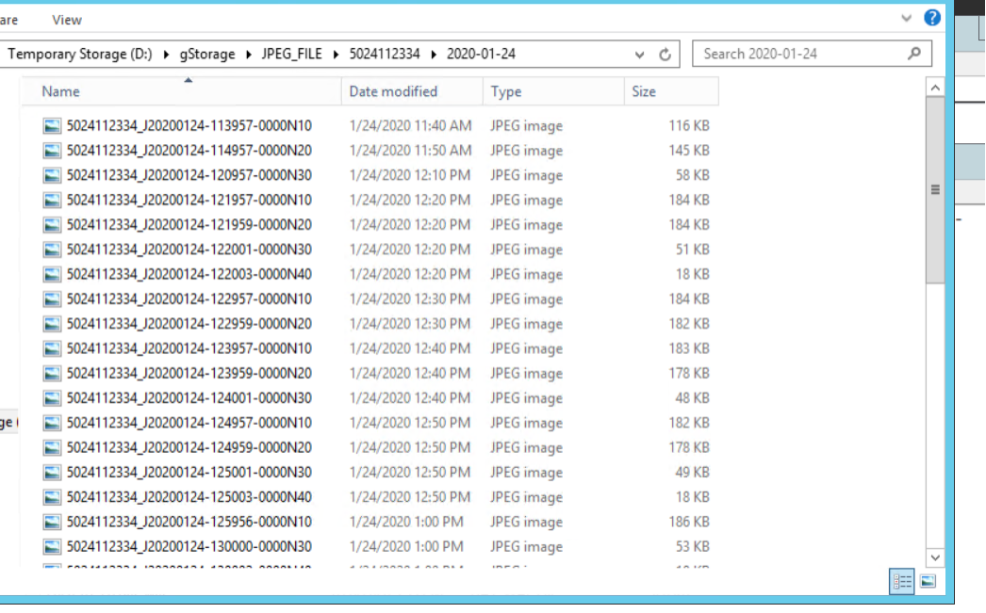Open the Help question mark icon
This screenshot has height=613, width=986.
(x=932, y=18)
